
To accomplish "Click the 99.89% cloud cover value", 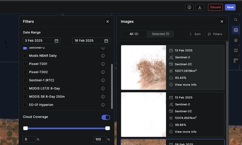I will coord(181,125).
